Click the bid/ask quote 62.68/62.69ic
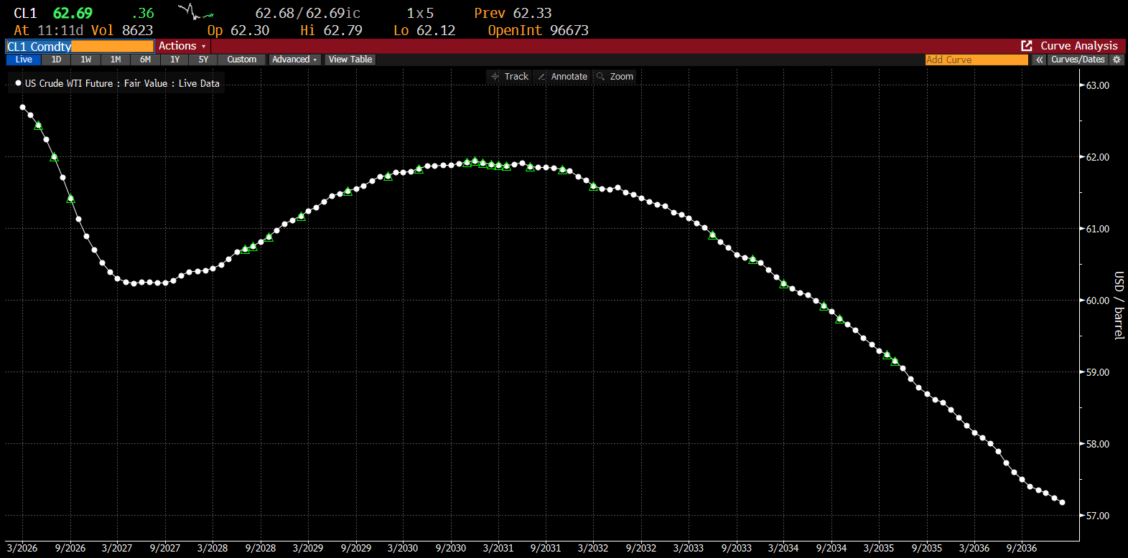This screenshot has width=1128, height=558. [x=308, y=13]
